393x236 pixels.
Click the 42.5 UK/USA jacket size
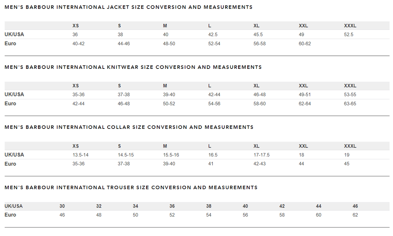point(213,34)
